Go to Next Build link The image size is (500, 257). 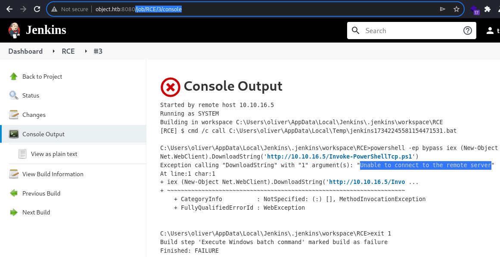coord(36,212)
